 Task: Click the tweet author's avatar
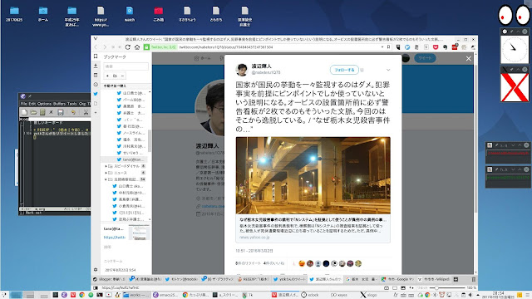(242, 70)
